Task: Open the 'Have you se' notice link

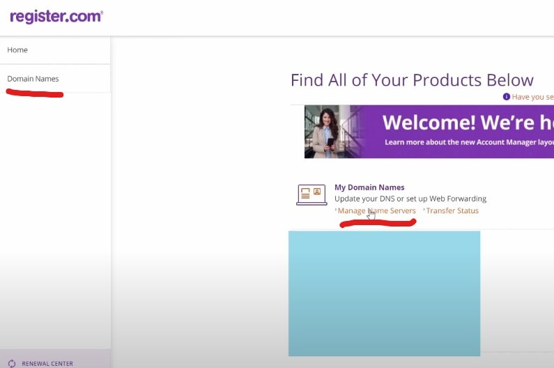Action: tap(533, 97)
